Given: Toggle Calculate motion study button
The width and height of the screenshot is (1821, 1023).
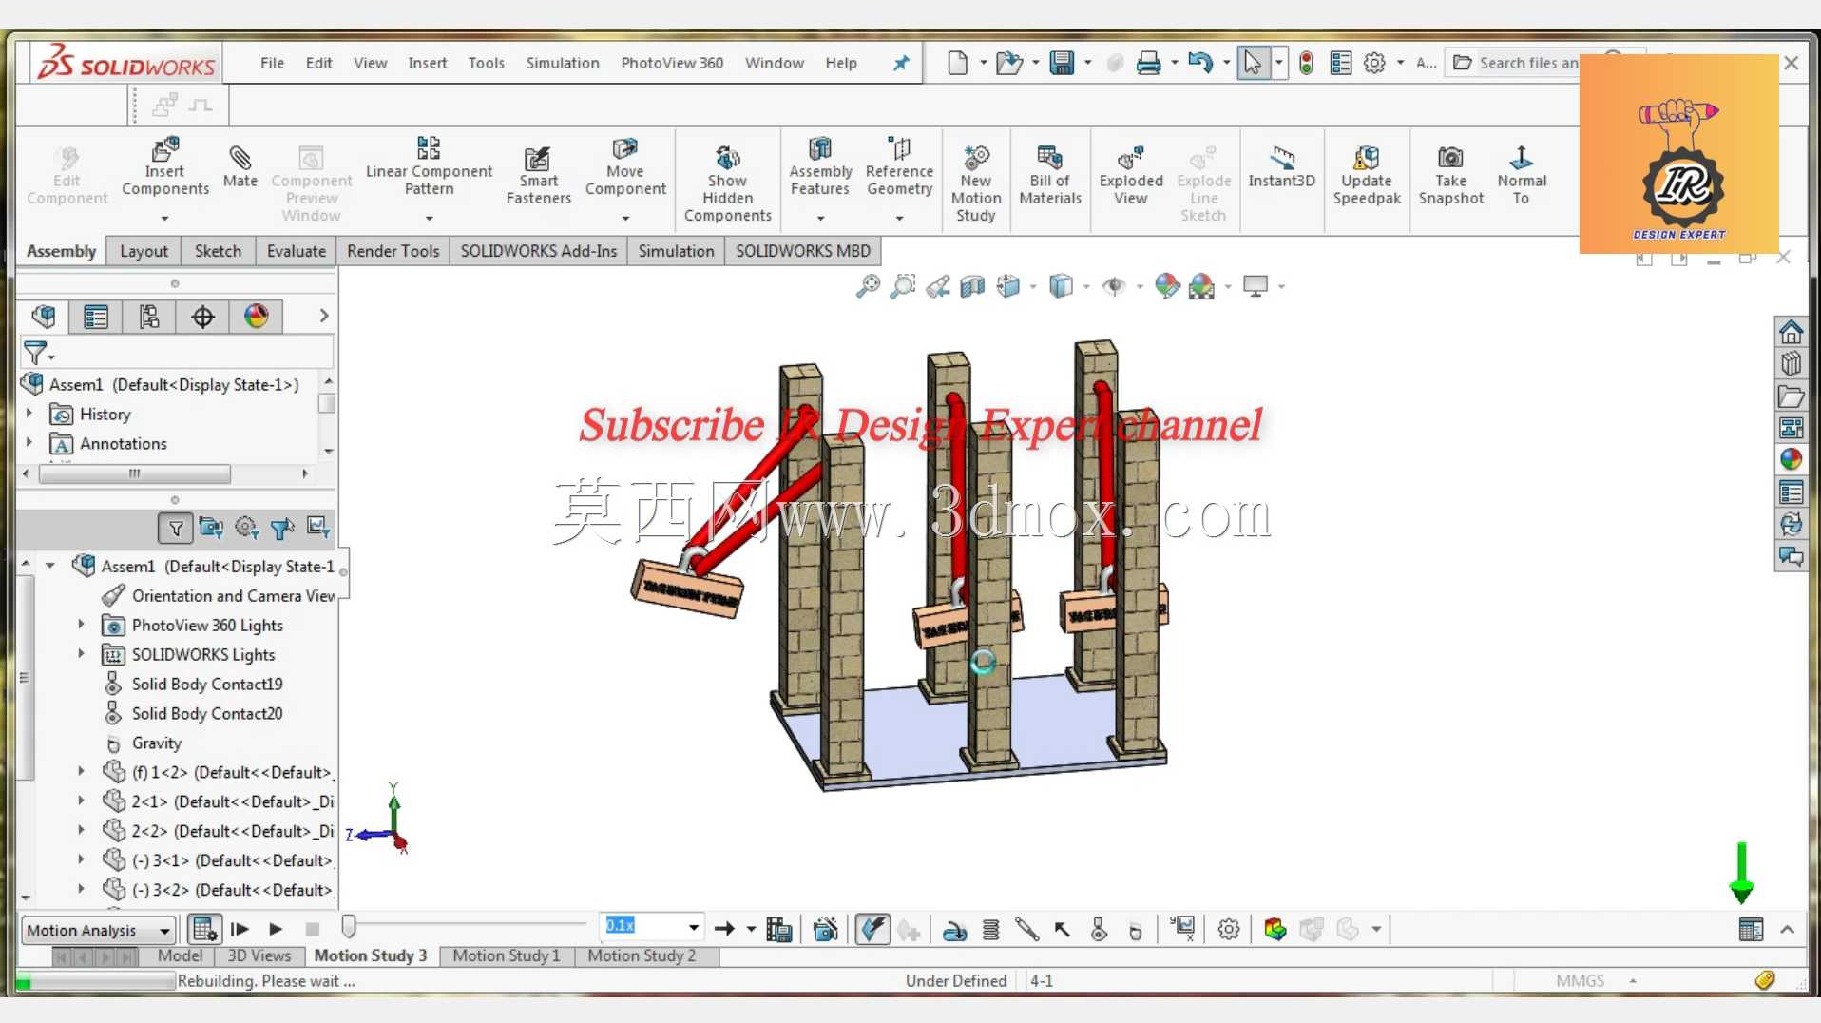Looking at the screenshot, I should click(x=204, y=930).
